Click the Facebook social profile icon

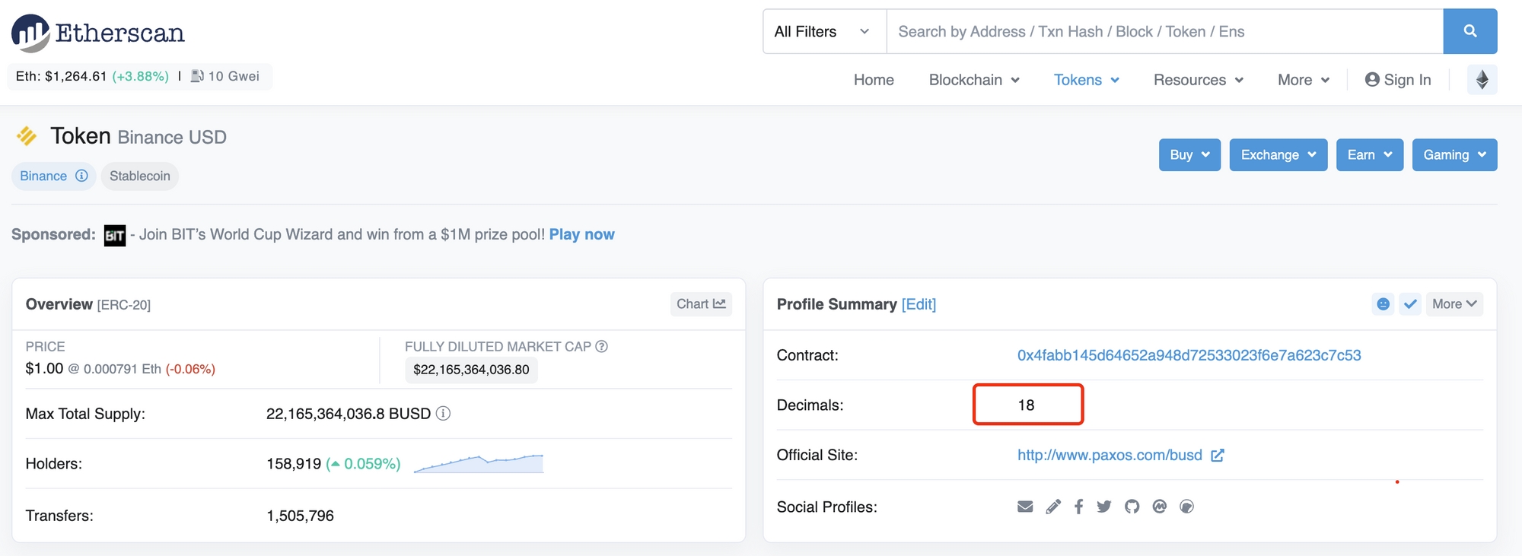coord(1078,507)
